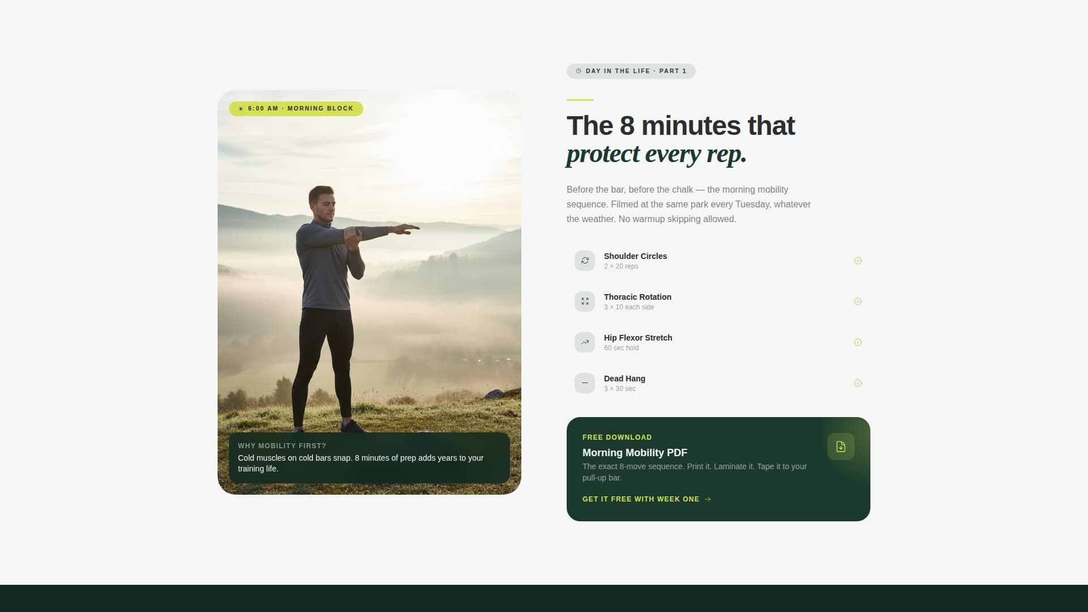Click the Dead Hang minus icon
1088x612 pixels.
click(x=584, y=383)
